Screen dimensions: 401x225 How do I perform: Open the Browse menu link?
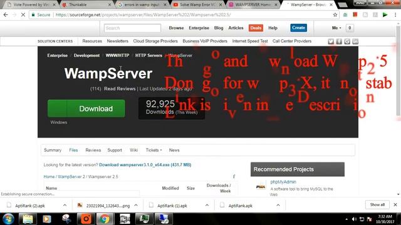pos(176,27)
